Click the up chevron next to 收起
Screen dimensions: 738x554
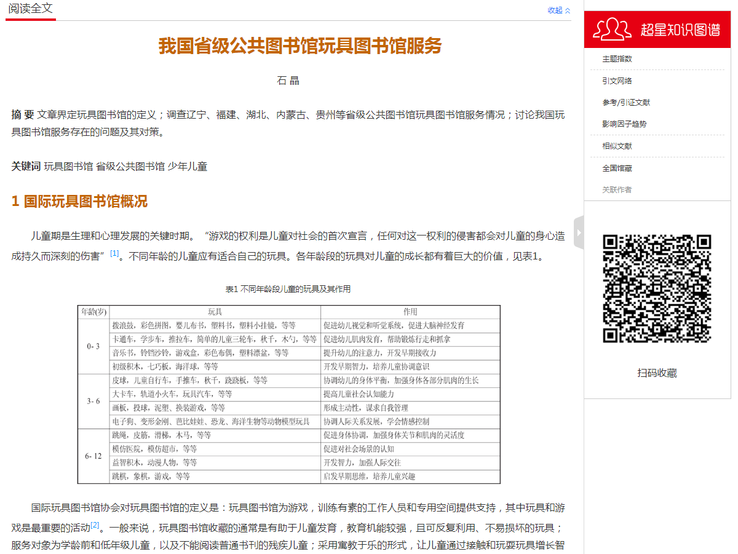coord(566,10)
